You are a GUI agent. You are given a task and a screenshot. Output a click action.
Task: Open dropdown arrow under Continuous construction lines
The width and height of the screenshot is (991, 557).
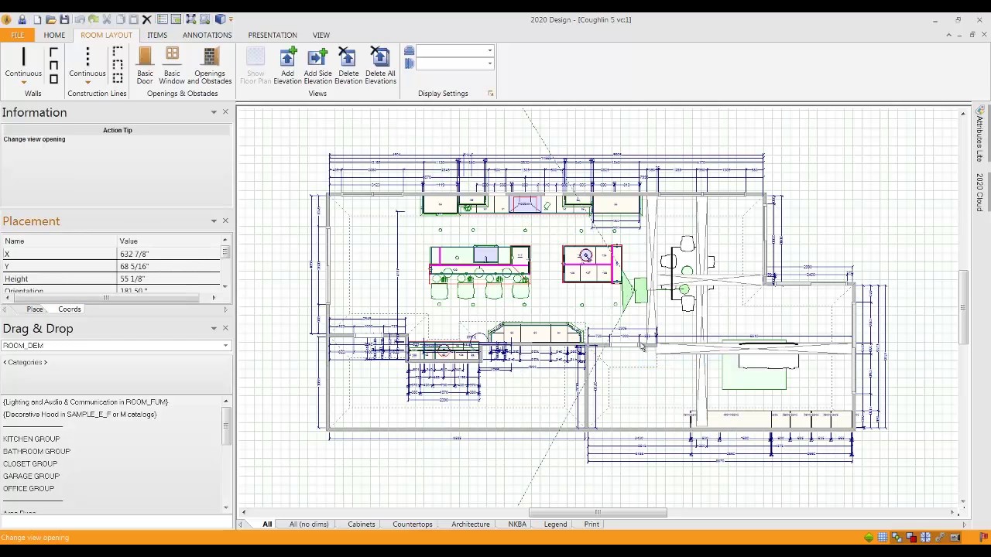(x=87, y=82)
